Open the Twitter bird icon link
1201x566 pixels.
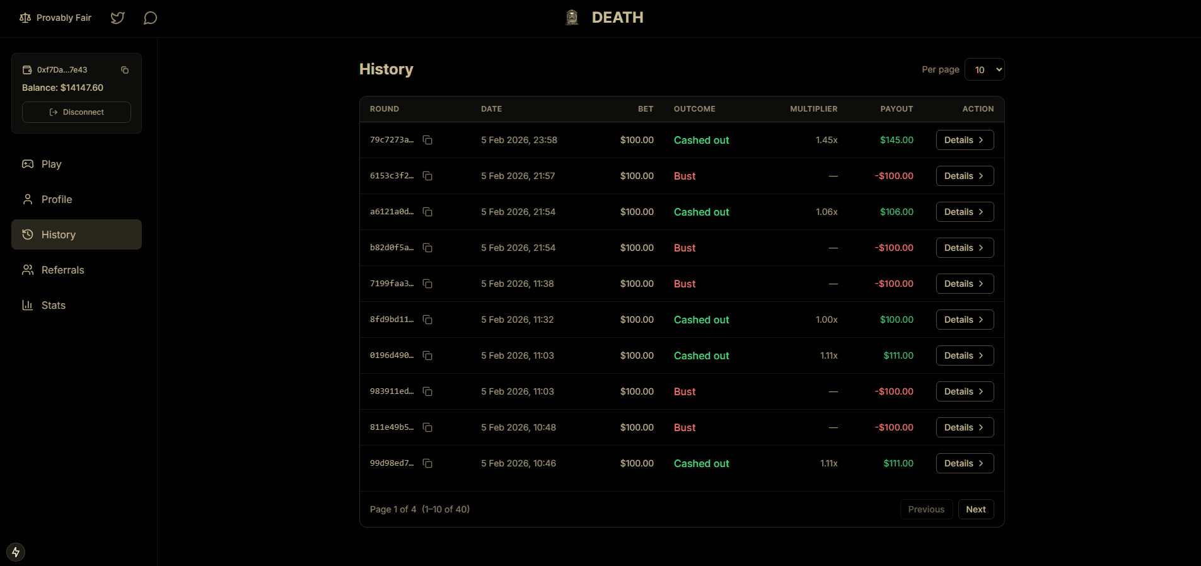(117, 18)
